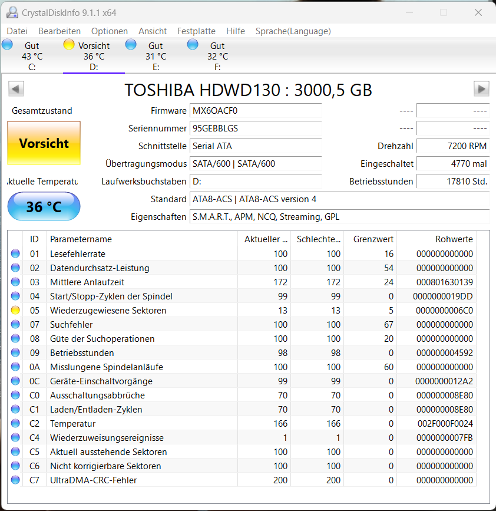Click the status dot for Ausschaltungsabbrüche

pos(15,395)
